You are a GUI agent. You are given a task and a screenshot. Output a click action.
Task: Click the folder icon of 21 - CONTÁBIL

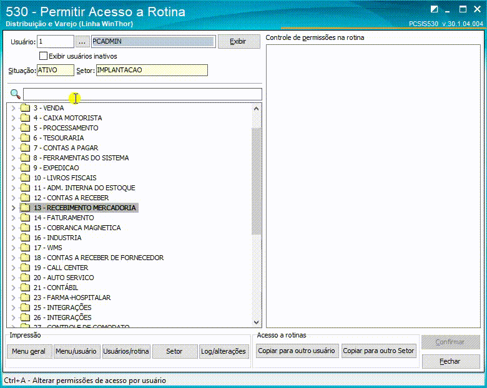pyautogui.click(x=25, y=288)
